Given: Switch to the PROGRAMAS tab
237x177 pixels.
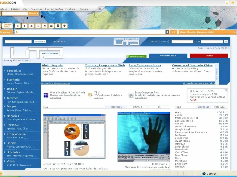Looking at the screenshot, I should 168,55.
